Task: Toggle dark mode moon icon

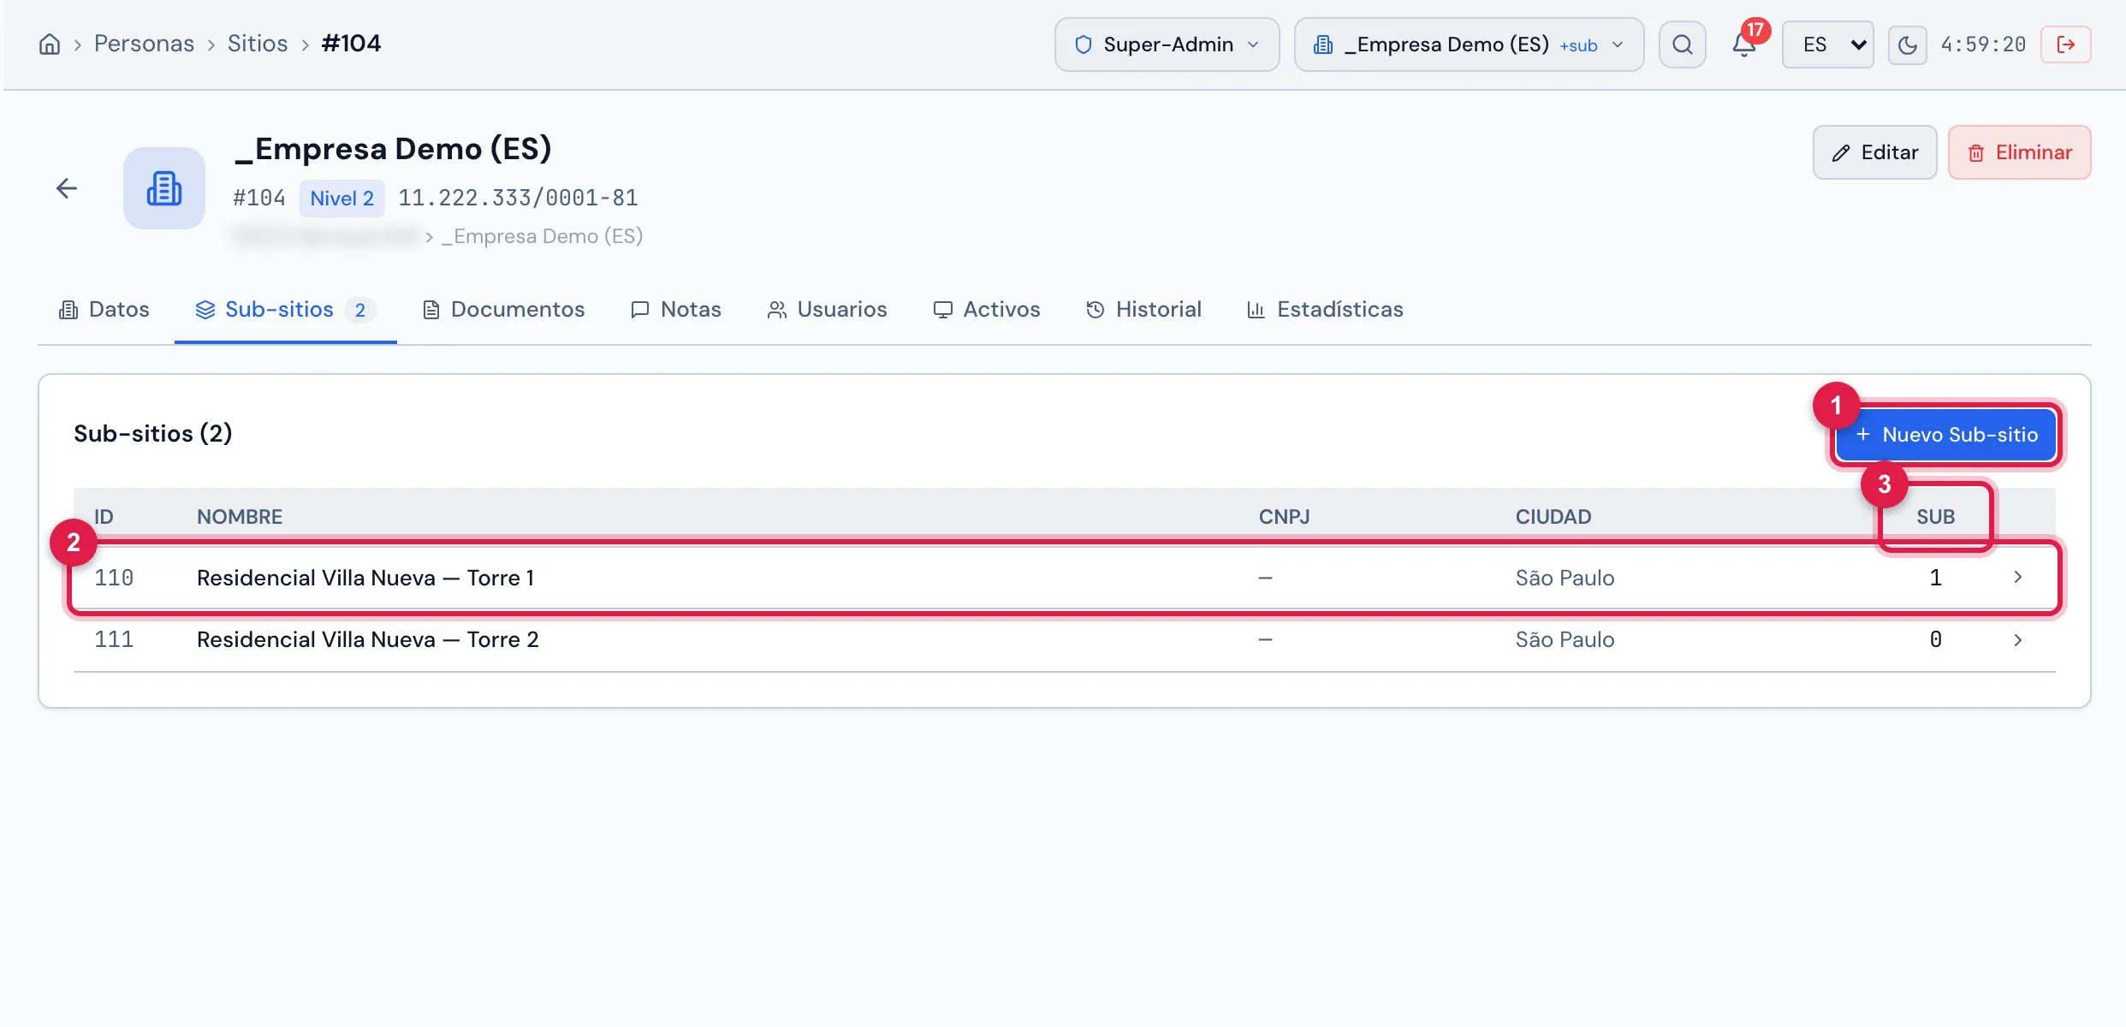Action: [x=1908, y=45]
